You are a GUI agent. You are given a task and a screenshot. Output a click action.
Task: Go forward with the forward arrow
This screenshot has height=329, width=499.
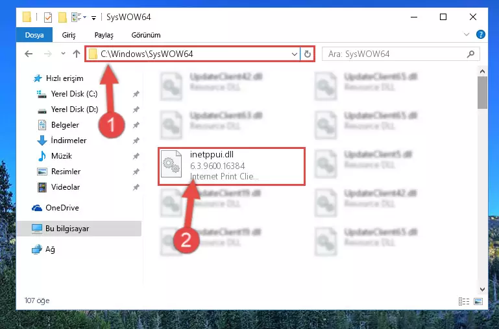point(48,54)
